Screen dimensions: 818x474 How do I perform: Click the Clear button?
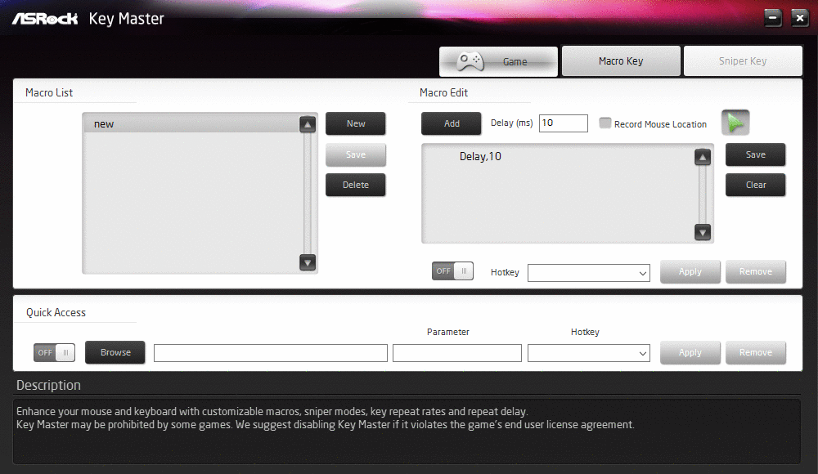pos(755,185)
